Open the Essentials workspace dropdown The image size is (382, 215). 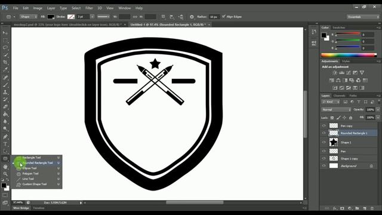(x=363, y=17)
